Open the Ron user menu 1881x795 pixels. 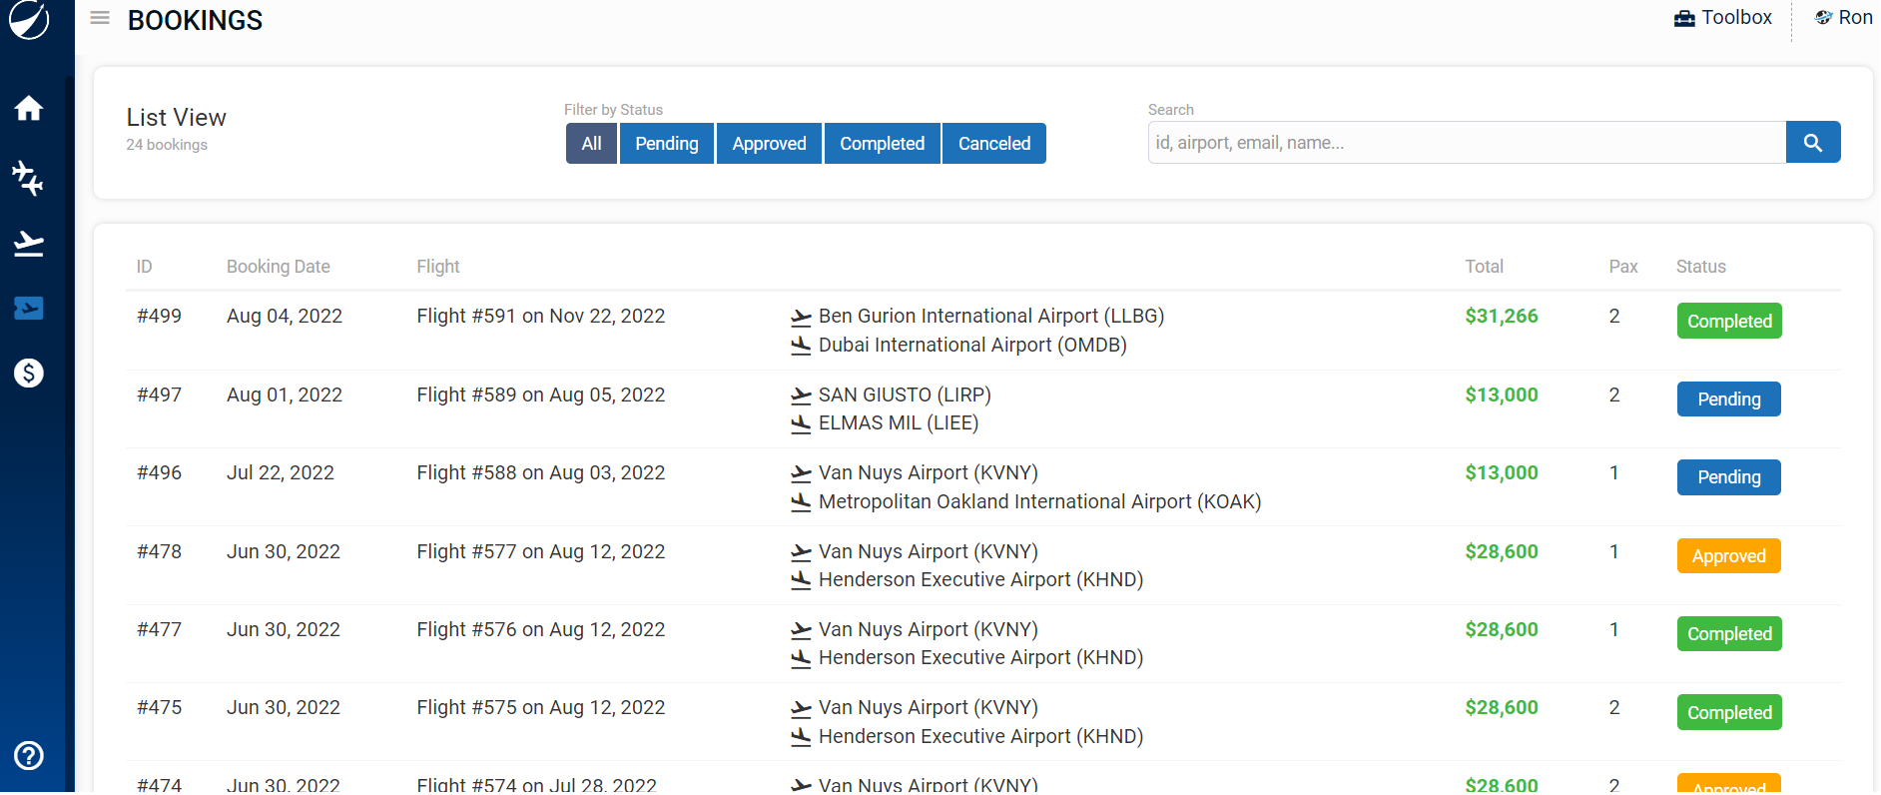click(1844, 18)
